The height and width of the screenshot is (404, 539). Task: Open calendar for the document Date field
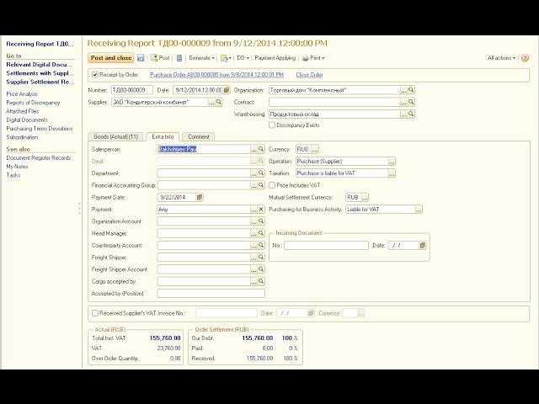[x=227, y=90]
